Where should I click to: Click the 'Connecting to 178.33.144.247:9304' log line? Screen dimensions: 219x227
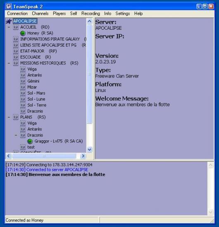pyautogui.click(x=49, y=165)
